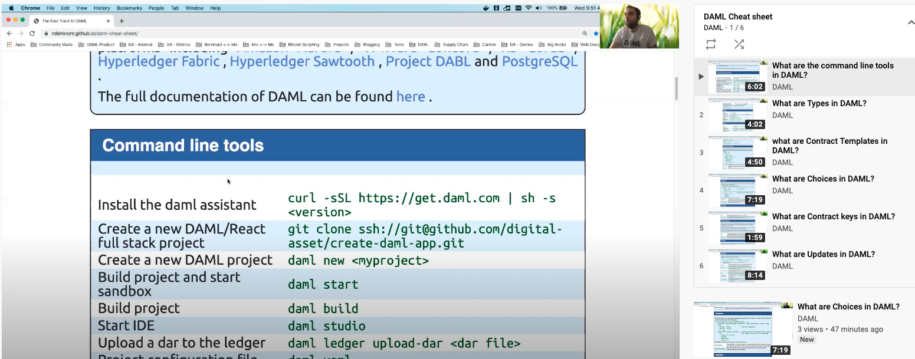Open the Supply Chain bookmark folder
The image size is (915, 359).
pos(451,44)
